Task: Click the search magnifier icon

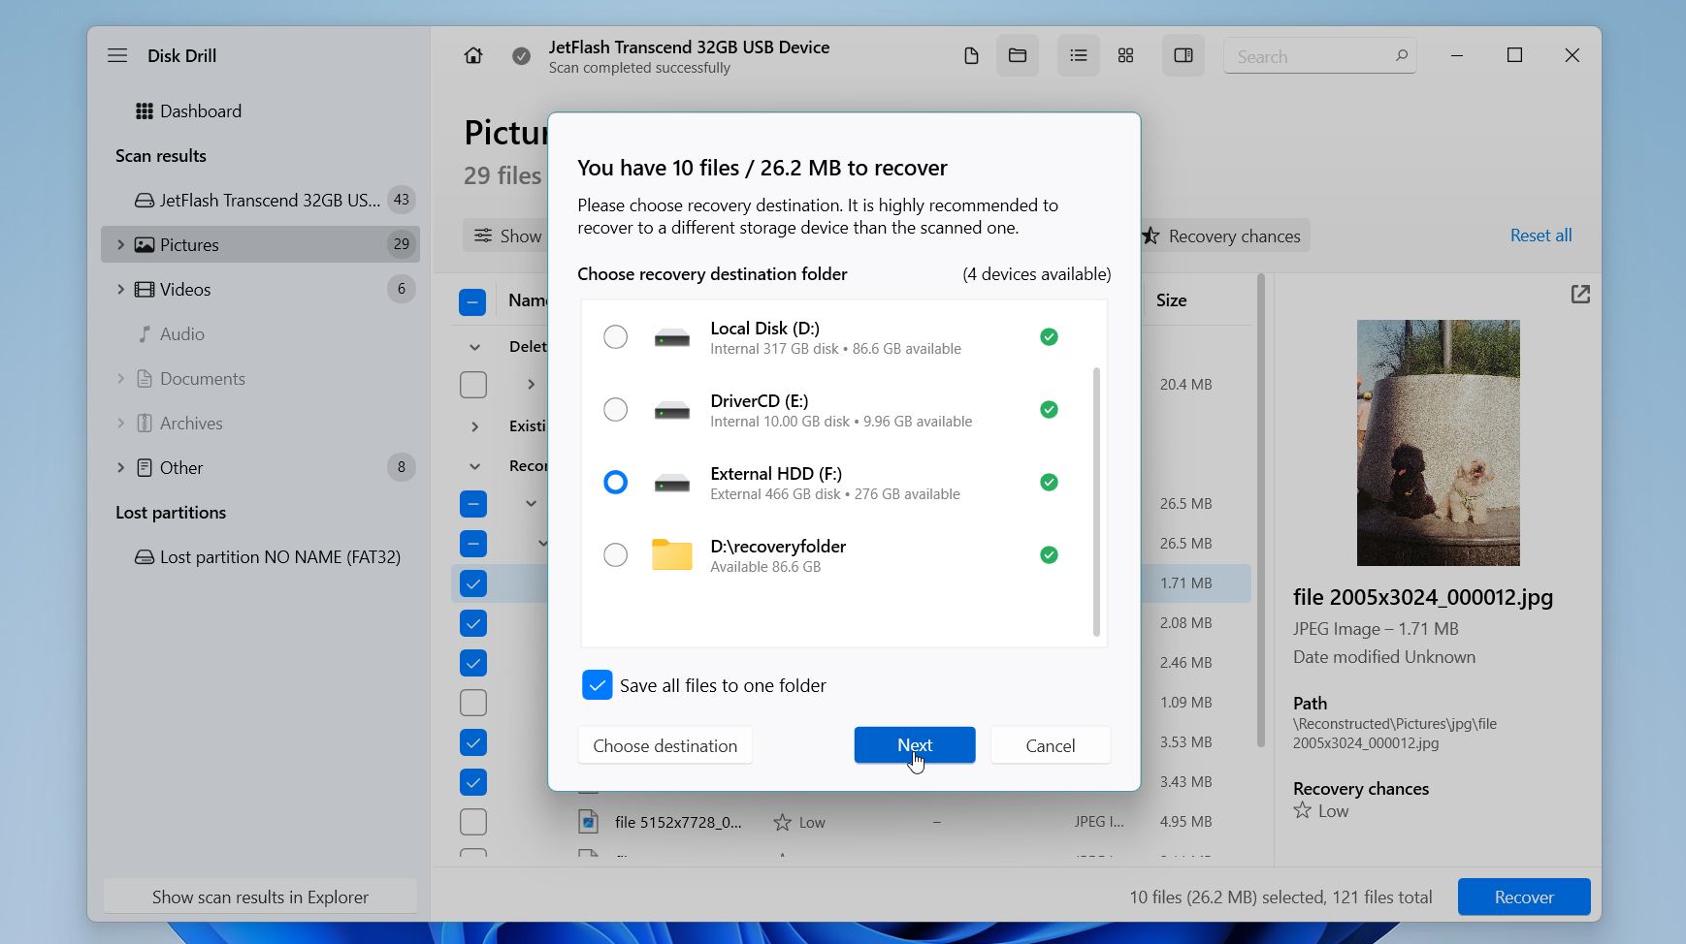Action: tap(1401, 56)
